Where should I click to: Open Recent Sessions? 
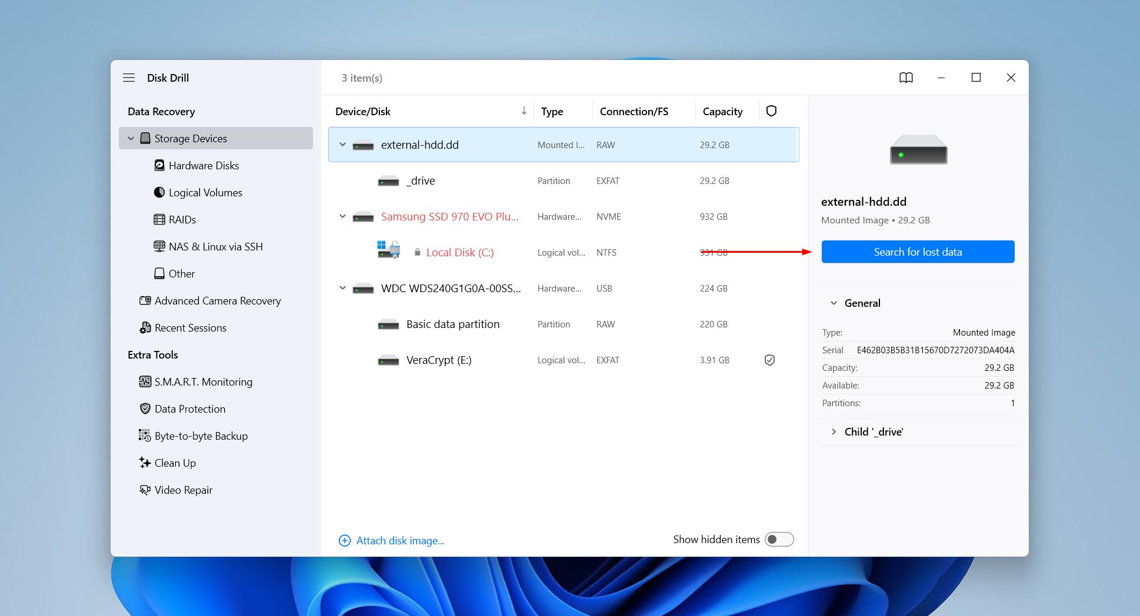point(191,328)
